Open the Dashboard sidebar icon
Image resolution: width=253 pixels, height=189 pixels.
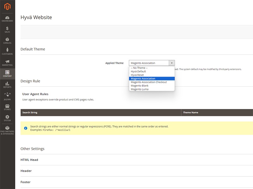click(7, 19)
